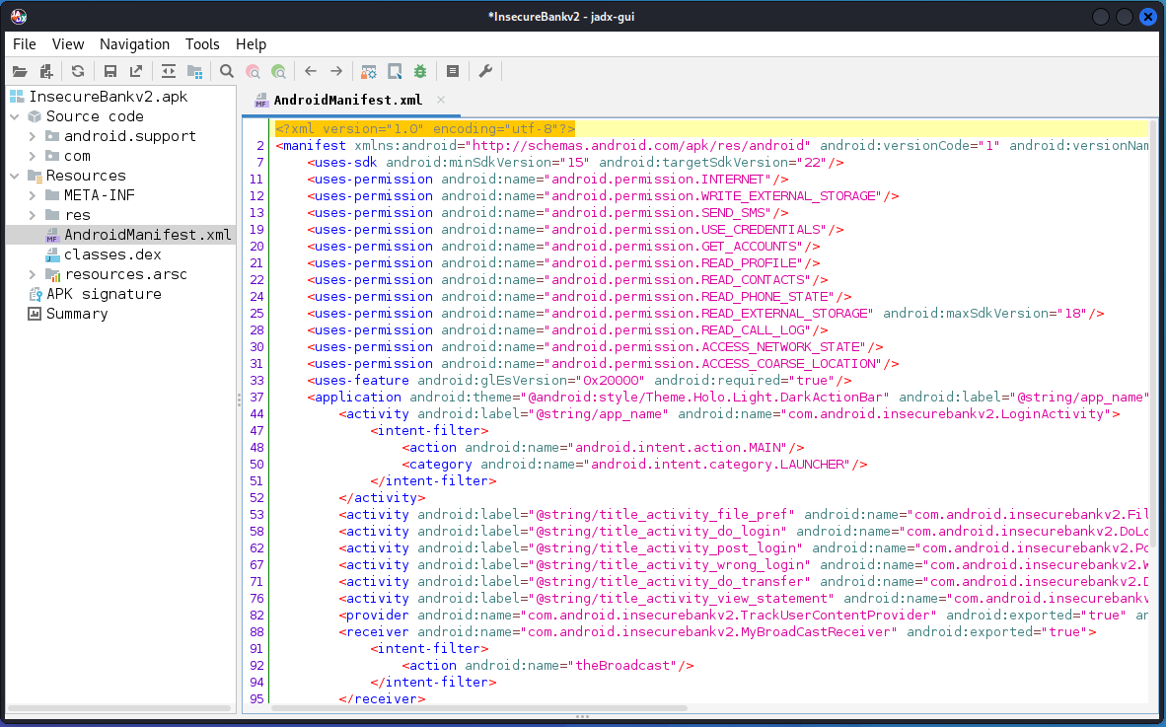Expand the META-INF folder
1166x727 pixels.
click(x=32, y=195)
